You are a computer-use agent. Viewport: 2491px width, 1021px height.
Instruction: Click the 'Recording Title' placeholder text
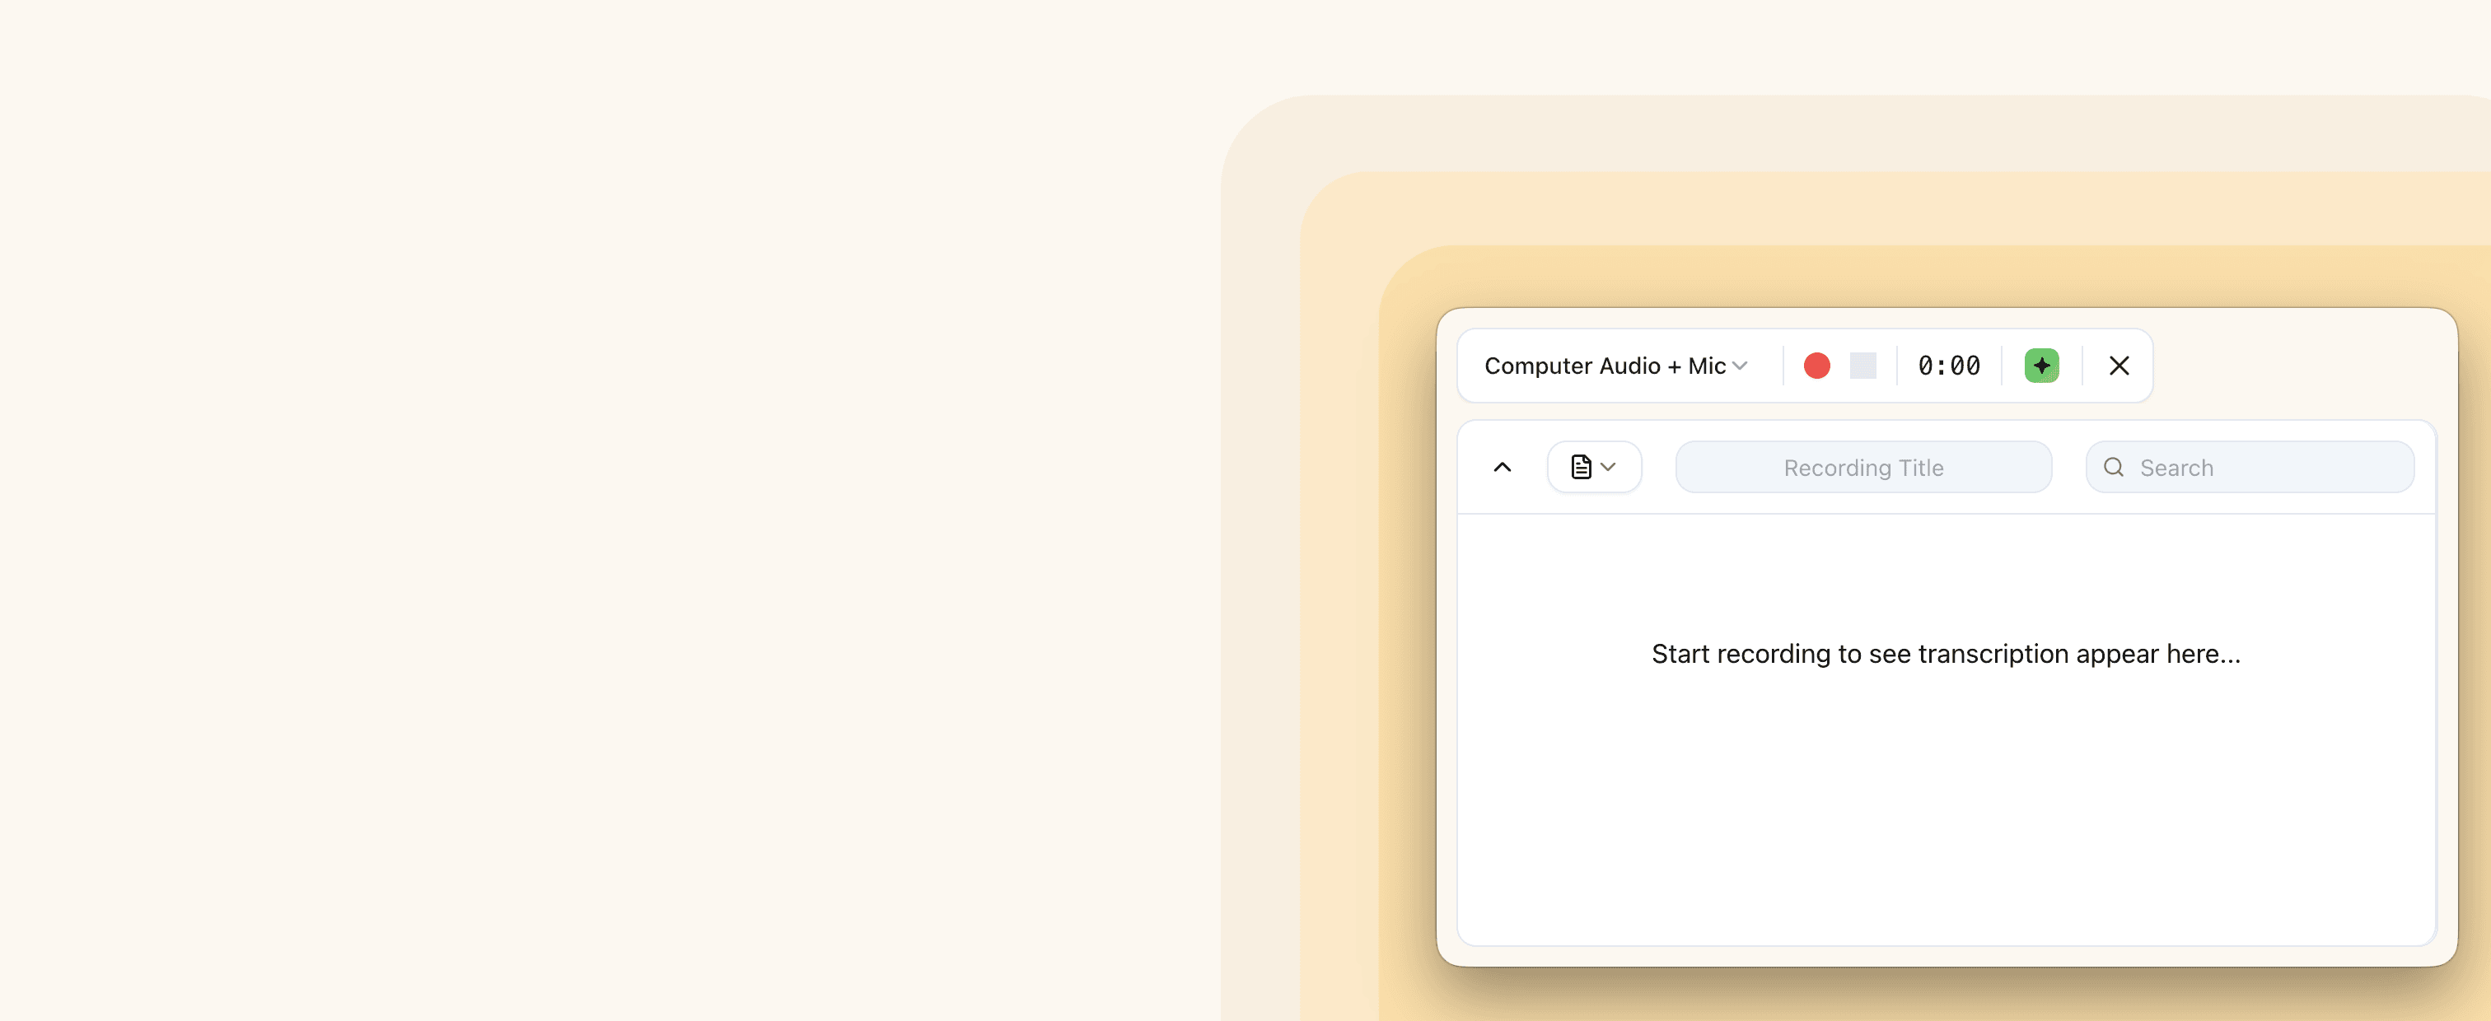(1862, 468)
